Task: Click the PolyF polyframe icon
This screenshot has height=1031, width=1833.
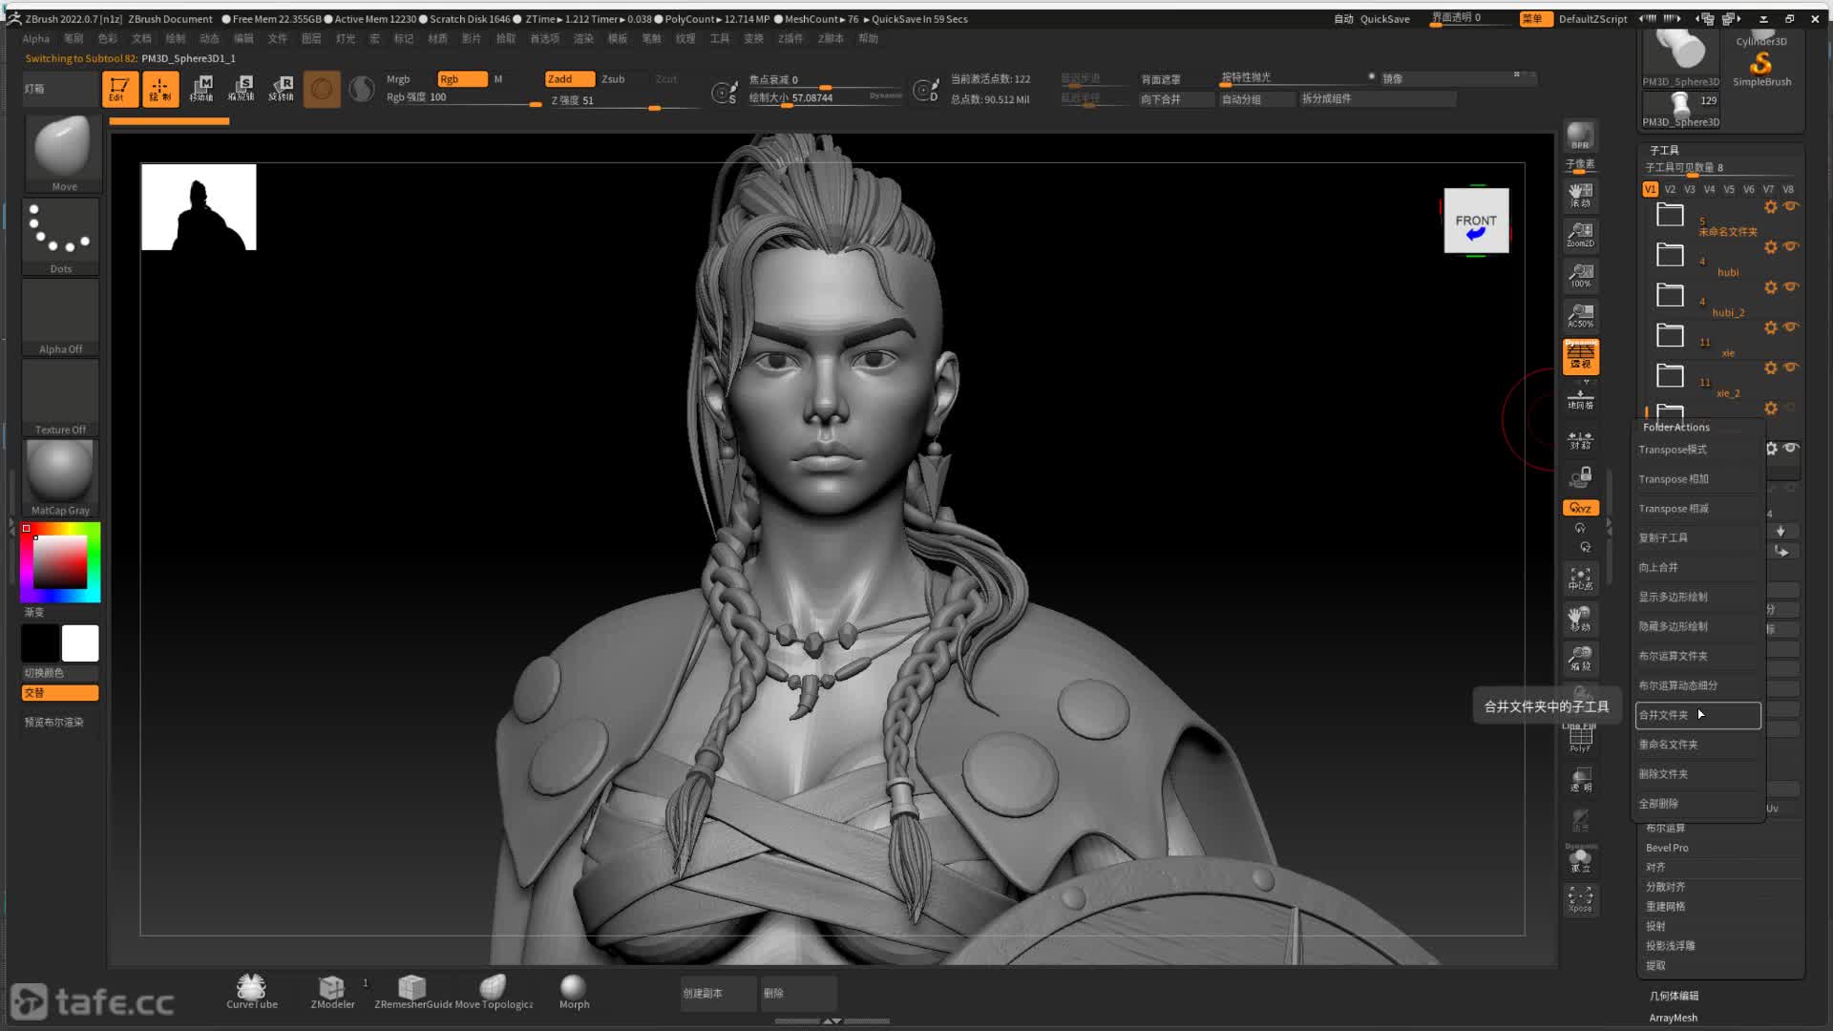Action: (1580, 739)
